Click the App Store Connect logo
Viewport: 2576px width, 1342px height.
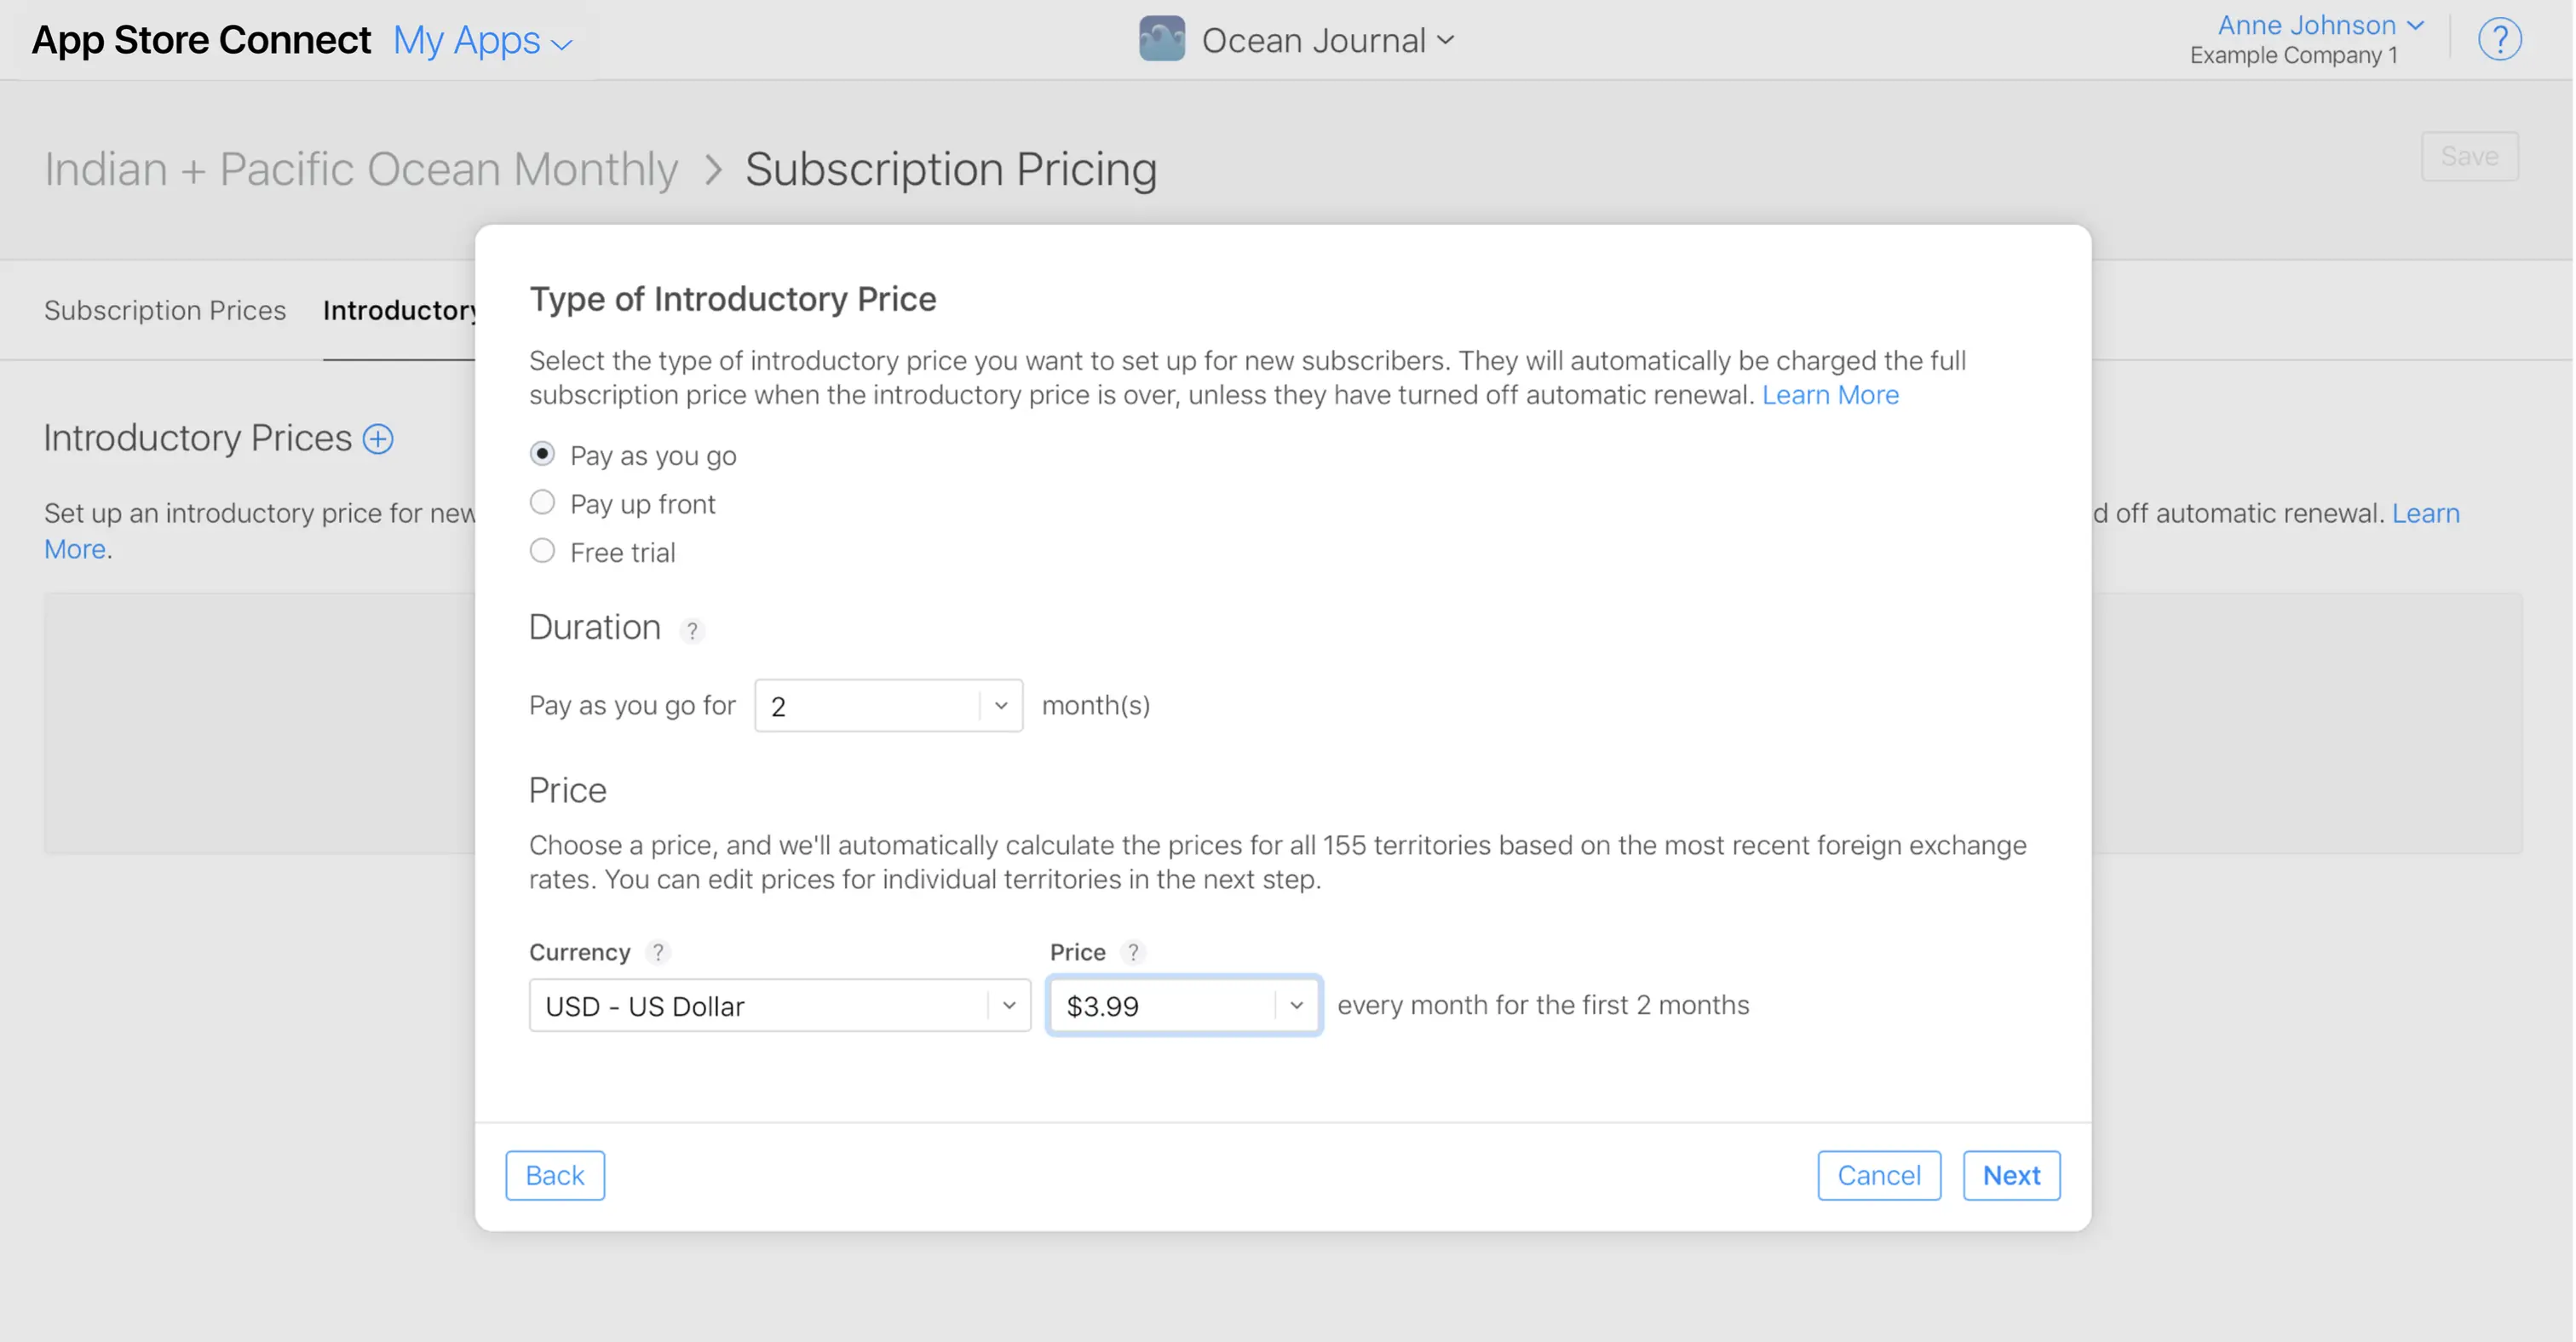(200, 39)
